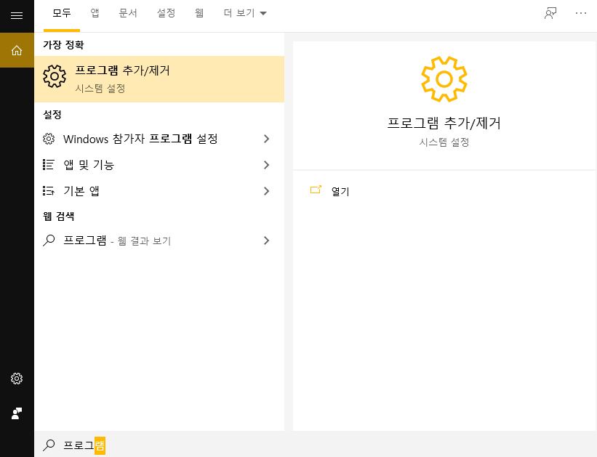597x457 pixels.
Task: Click the 설정 section header in results
Action: tap(52, 115)
